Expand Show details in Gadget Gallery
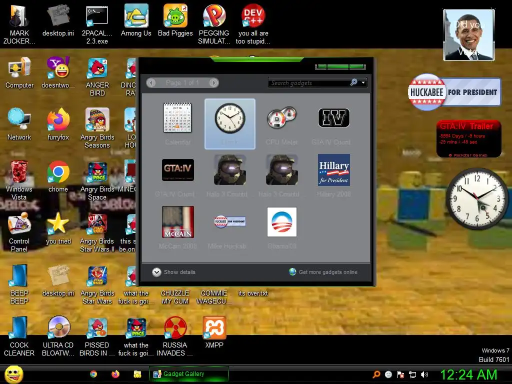The image size is (512, 384). [173, 272]
